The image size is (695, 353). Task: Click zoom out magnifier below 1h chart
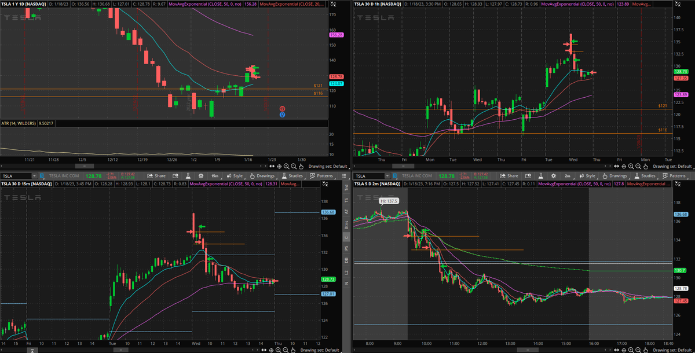638,166
